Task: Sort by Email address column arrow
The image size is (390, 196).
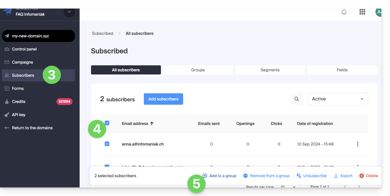Action: 152,124
